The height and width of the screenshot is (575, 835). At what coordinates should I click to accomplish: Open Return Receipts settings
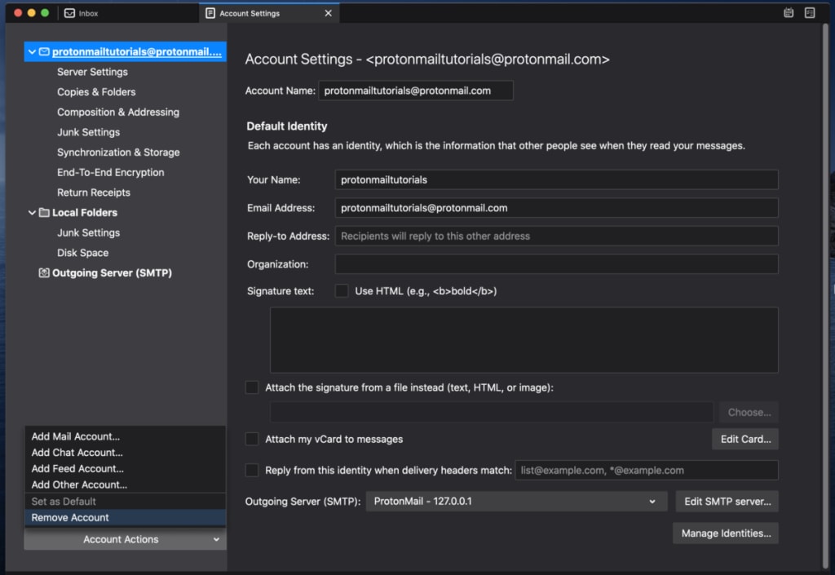(x=94, y=192)
